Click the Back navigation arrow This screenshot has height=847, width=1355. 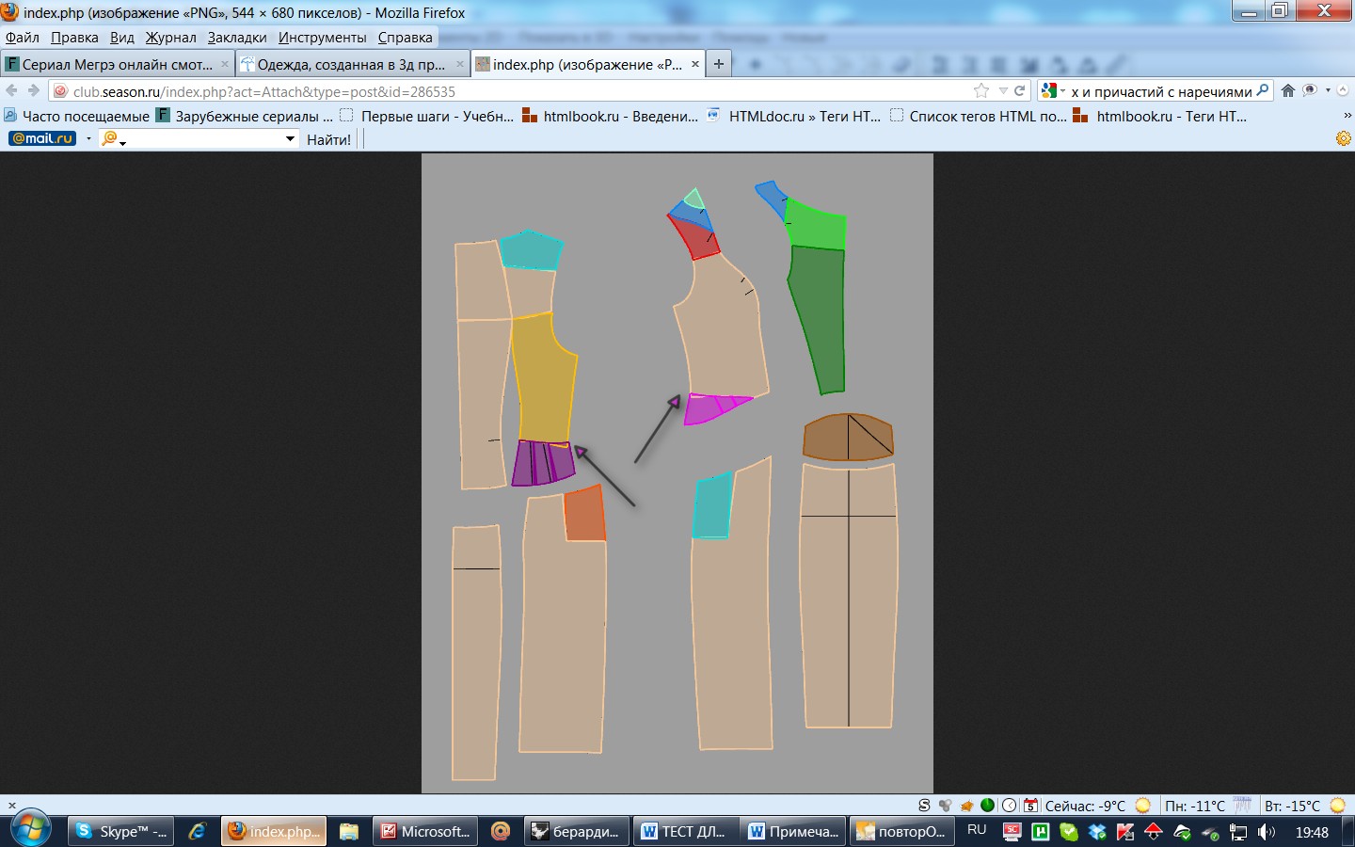point(12,91)
